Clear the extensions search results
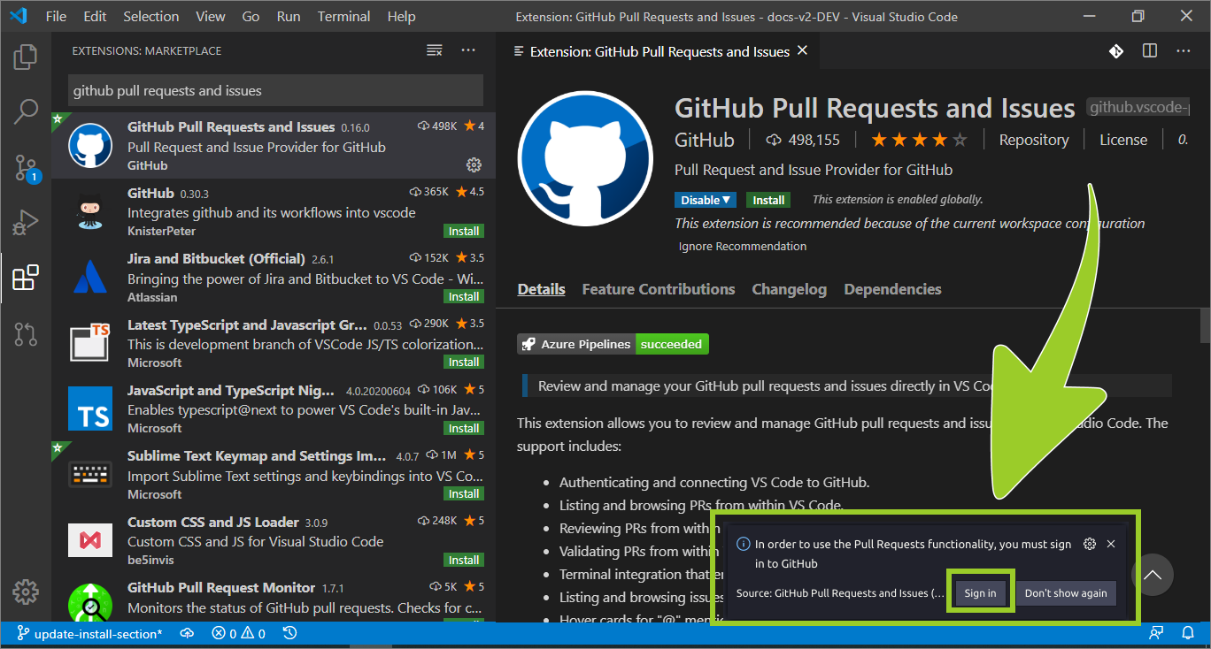Image resolution: width=1211 pixels, height=649 pixels. [x=434, y=50]
